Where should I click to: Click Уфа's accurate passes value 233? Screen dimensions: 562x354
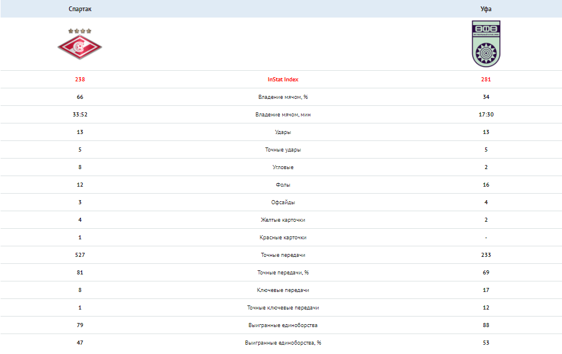pyautogui.click(x=486, y=255)
